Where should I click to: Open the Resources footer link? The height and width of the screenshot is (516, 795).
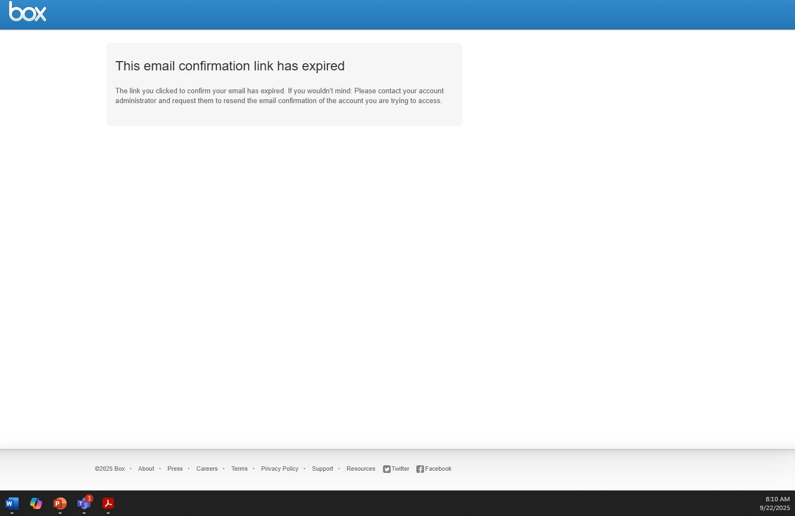(x=361, y=469)
